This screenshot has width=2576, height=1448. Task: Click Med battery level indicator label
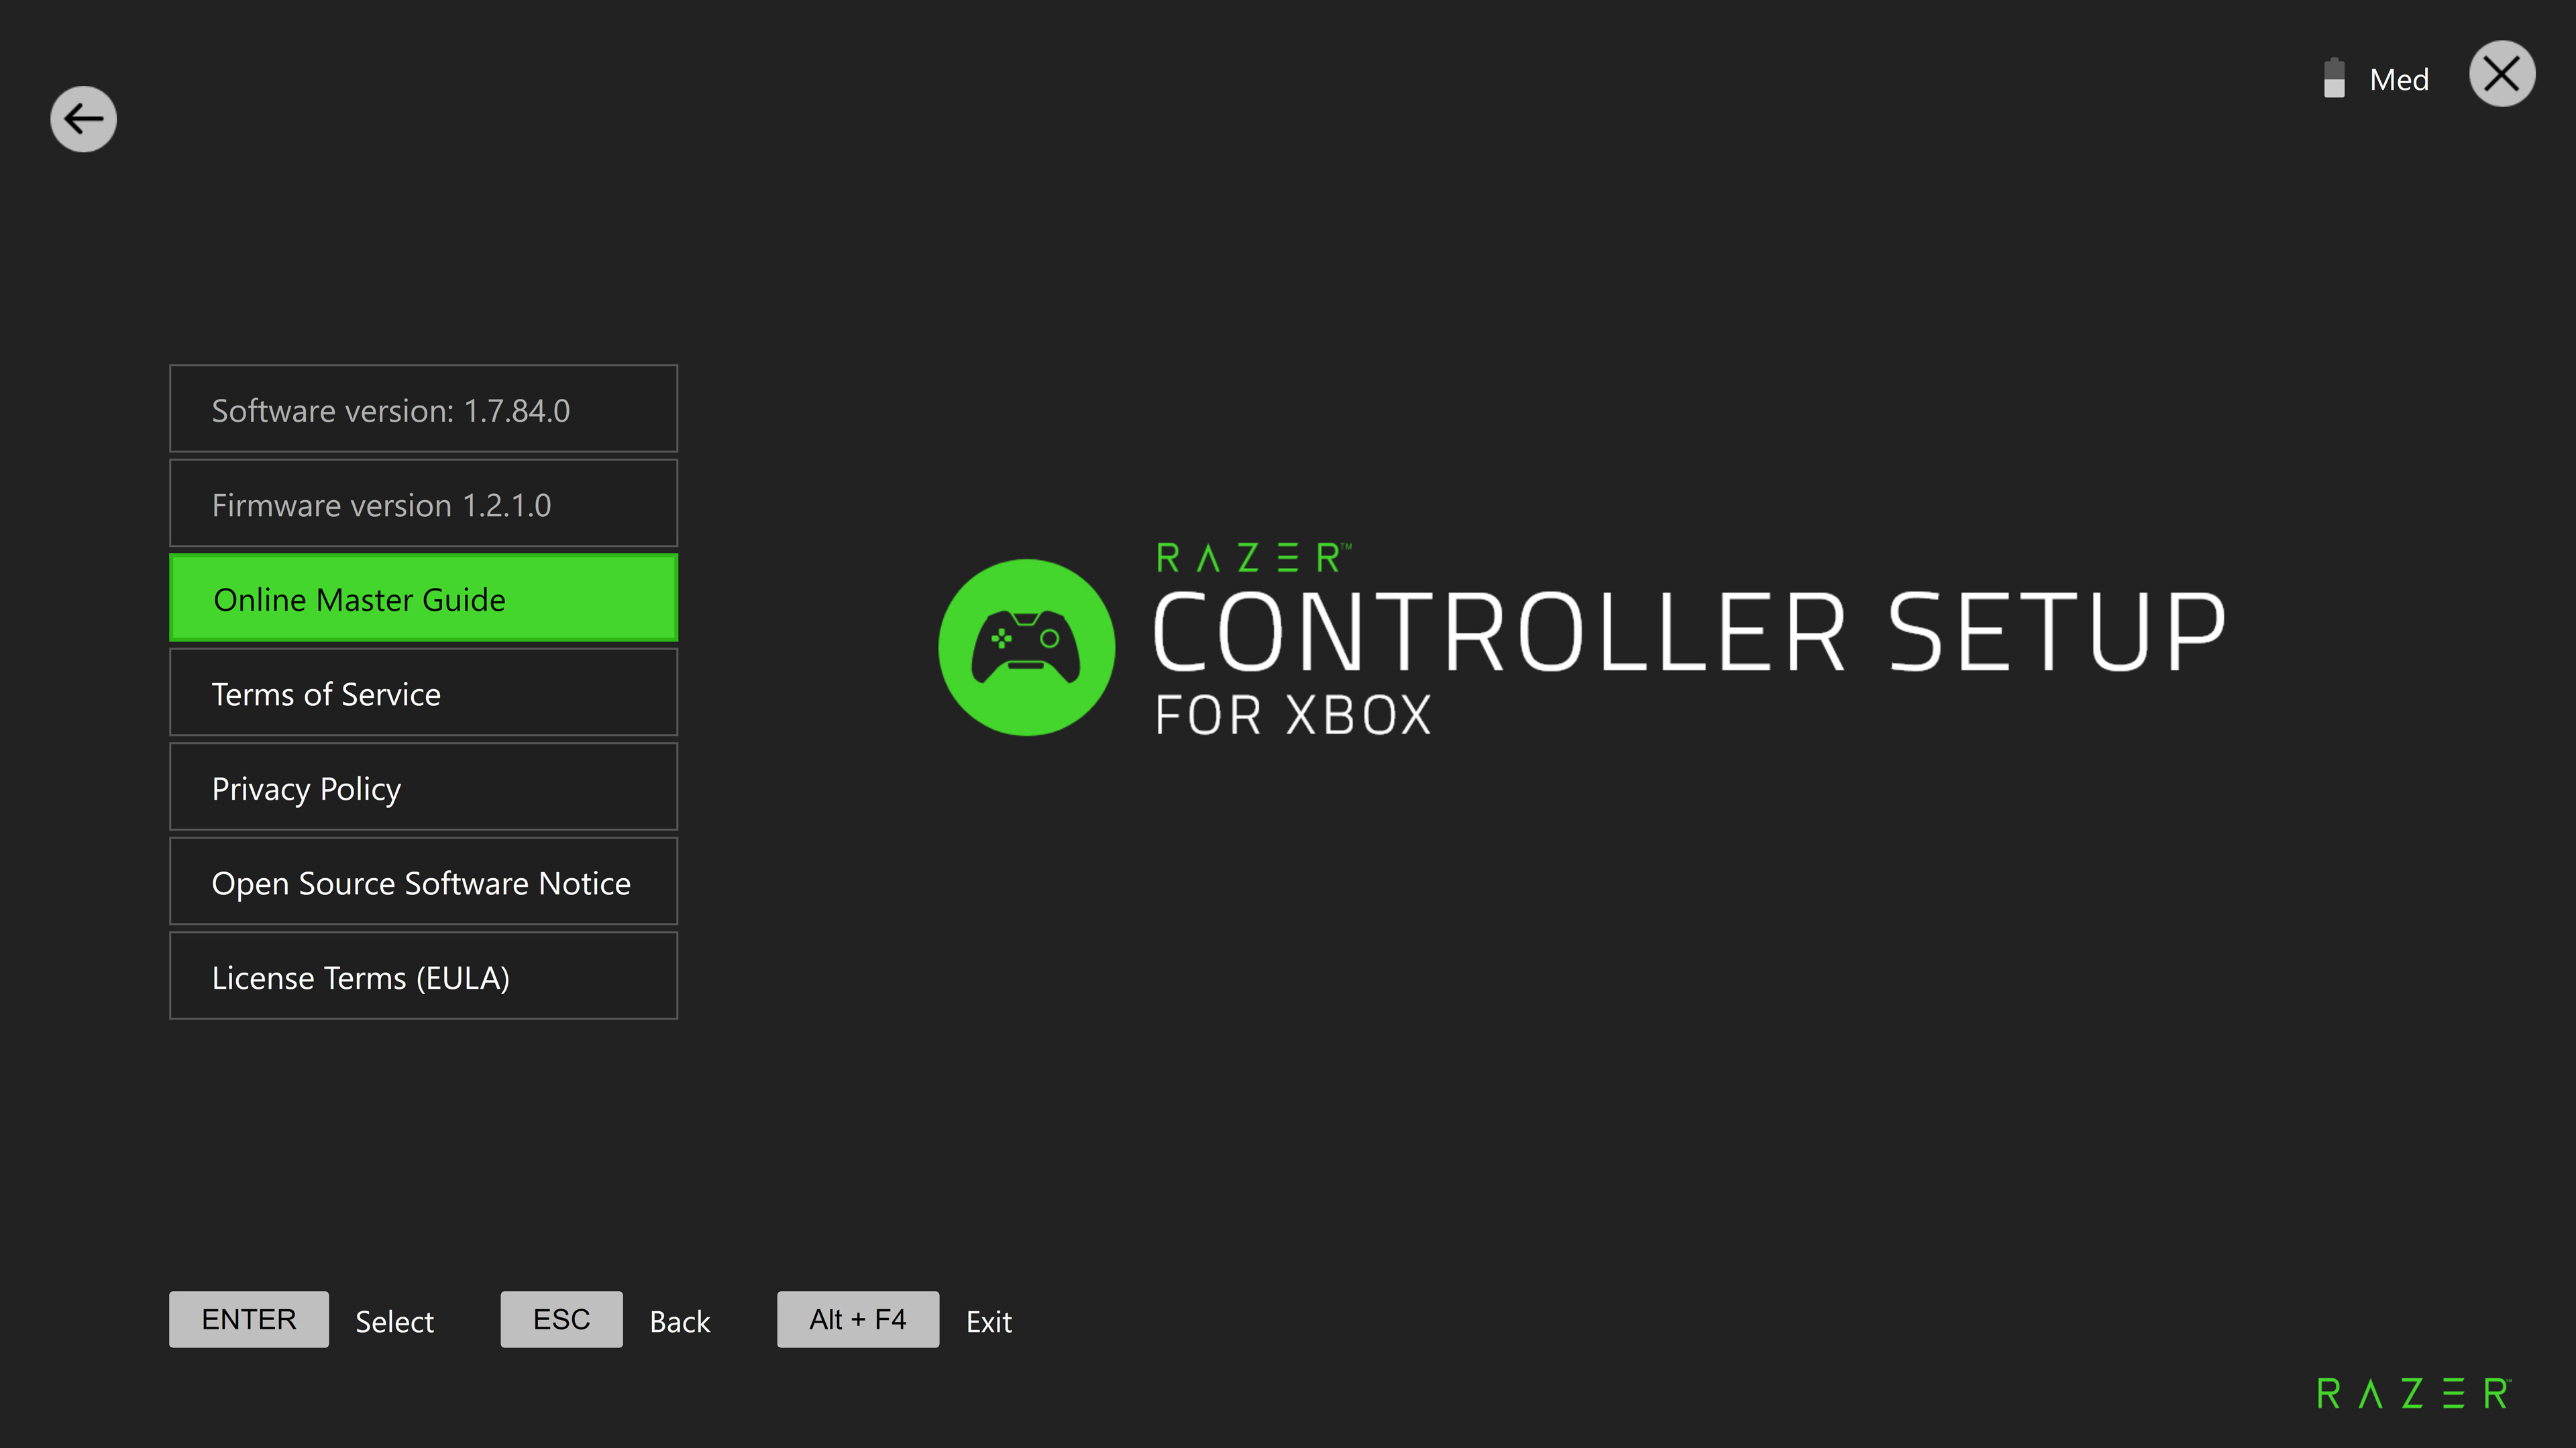click(2399, 78)
